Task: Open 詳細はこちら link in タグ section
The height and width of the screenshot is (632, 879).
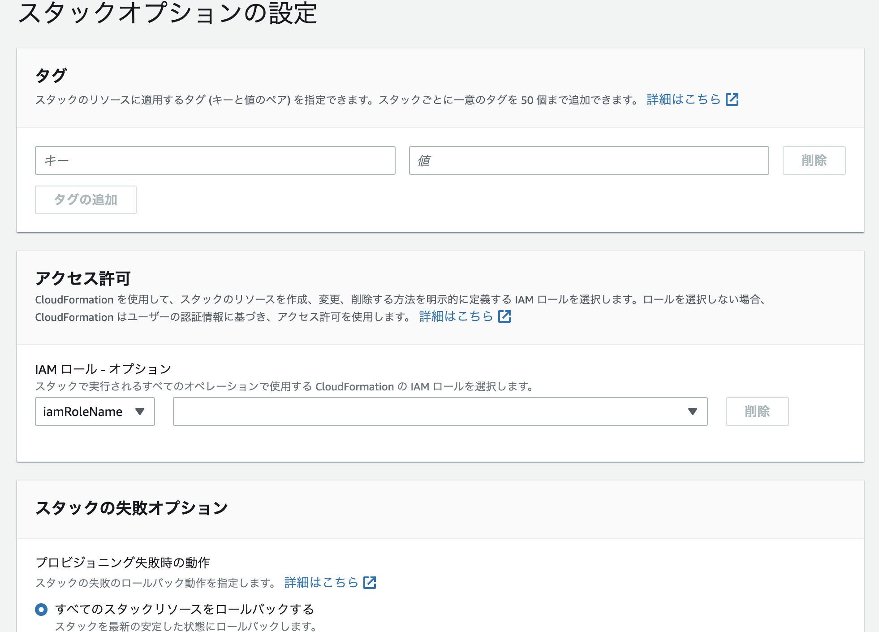Action: tap(683, 99)
